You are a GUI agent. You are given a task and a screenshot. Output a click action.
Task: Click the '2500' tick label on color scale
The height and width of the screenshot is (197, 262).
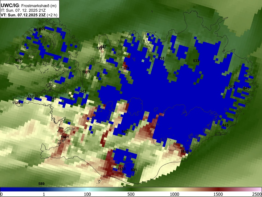click(x=257, y=194)
